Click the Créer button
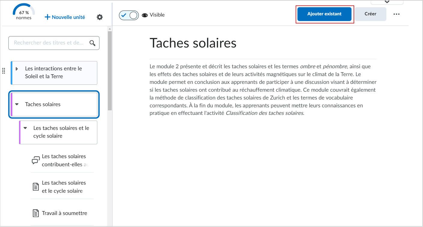 (x=370, y=14)
